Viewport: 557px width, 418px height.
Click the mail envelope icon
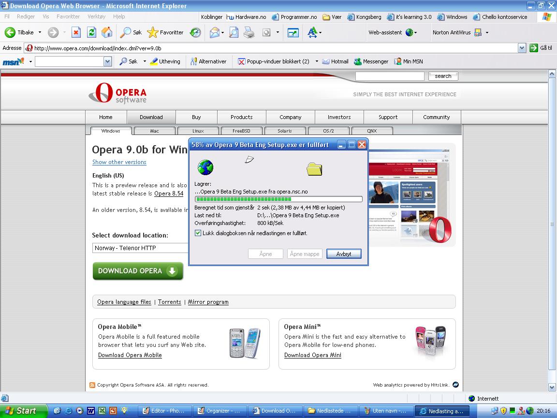click(x=214, y=32)
